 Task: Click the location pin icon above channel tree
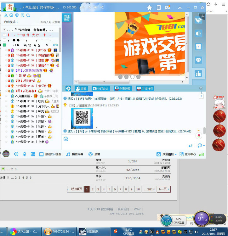point(17,15)
